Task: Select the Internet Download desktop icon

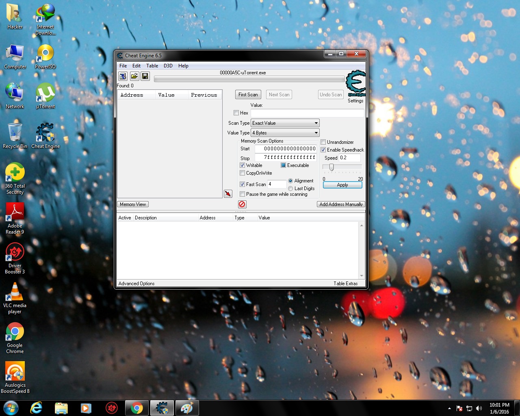Action: [45, 19]
